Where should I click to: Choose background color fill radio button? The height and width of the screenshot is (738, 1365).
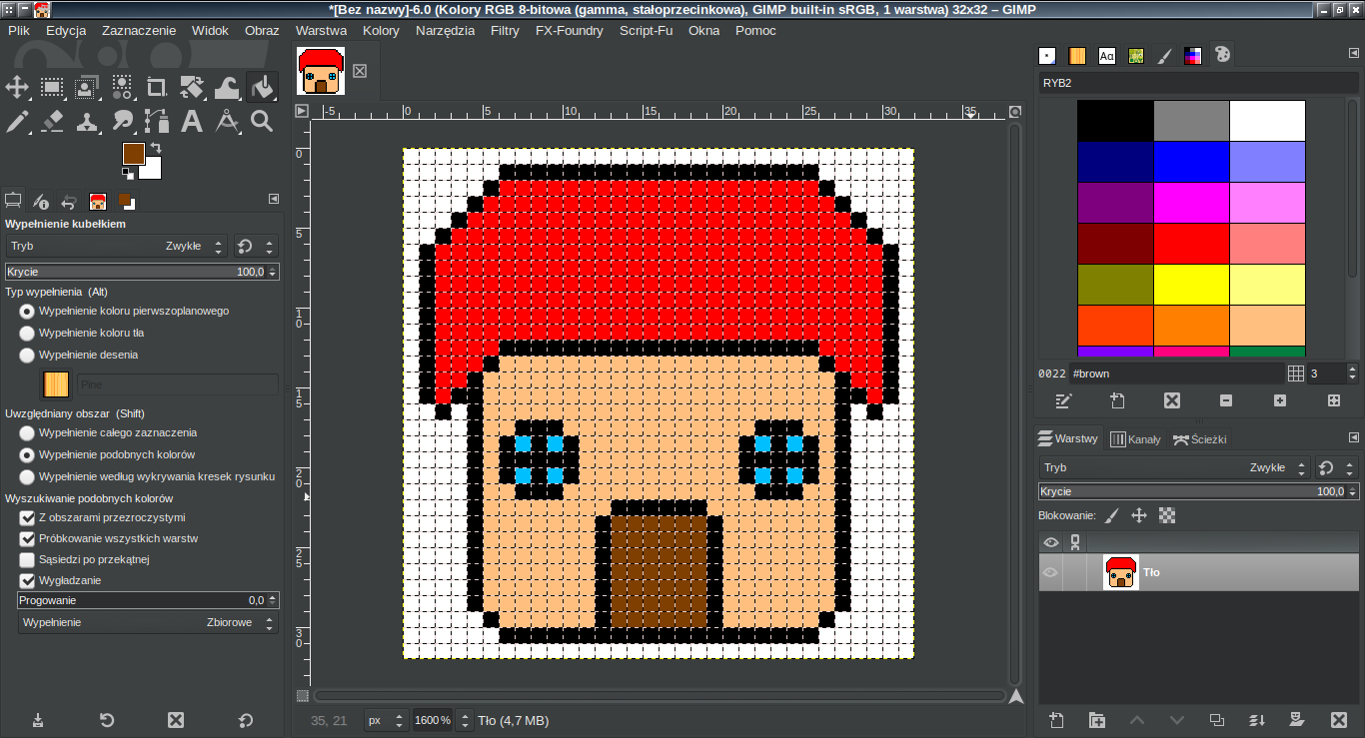pos(27,334)
